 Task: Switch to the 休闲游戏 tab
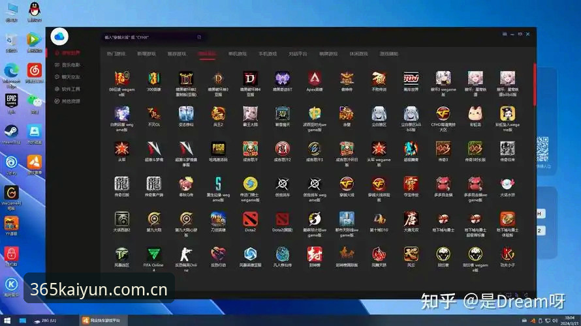point(358,53)
